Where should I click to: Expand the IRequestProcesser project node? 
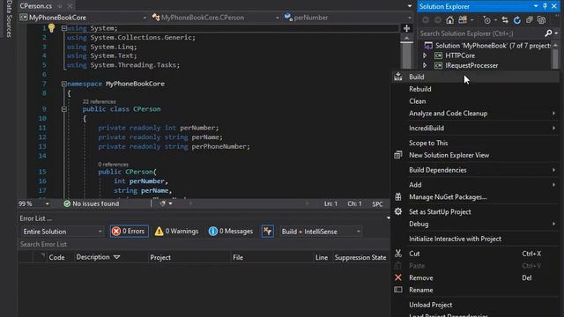[425, 66]
